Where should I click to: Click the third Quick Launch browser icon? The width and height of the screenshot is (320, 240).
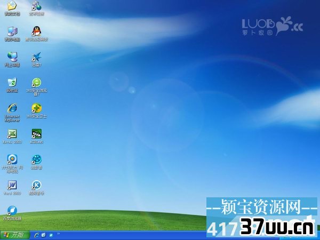pyautogui.click(x=51, y=235)
